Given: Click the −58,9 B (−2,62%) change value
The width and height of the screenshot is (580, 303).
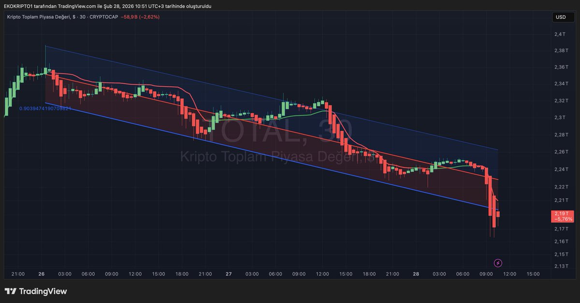Looking at the screenshot, I should point(140,16).
